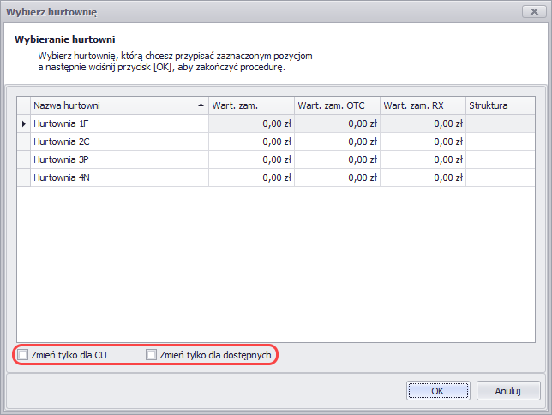Select the Hurtownia 2C row
Screen dimensions: 552x415
click(118, 141)
